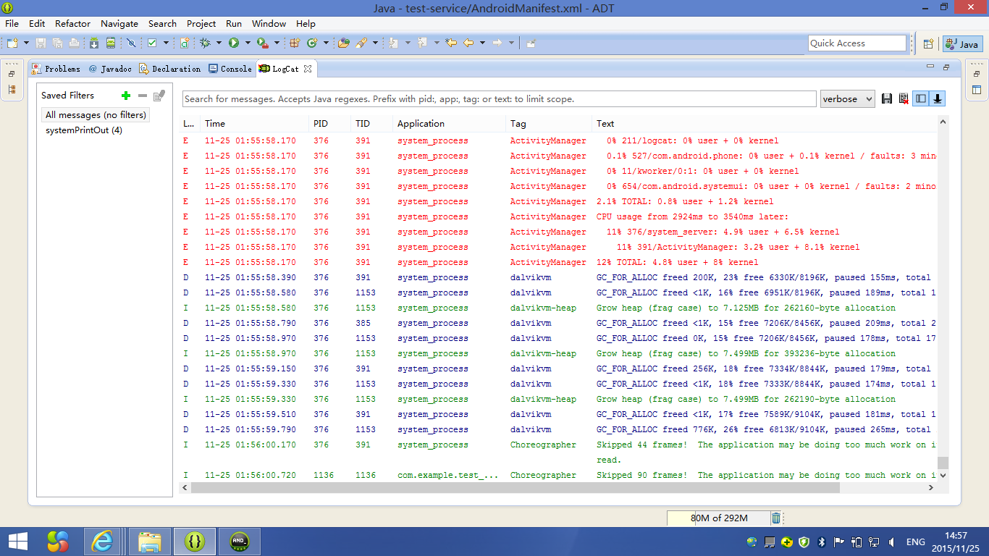The height and width of the screenshot is (556, 989).
Task: Open the right sidebar outline view icon
Action: point(977,90)
